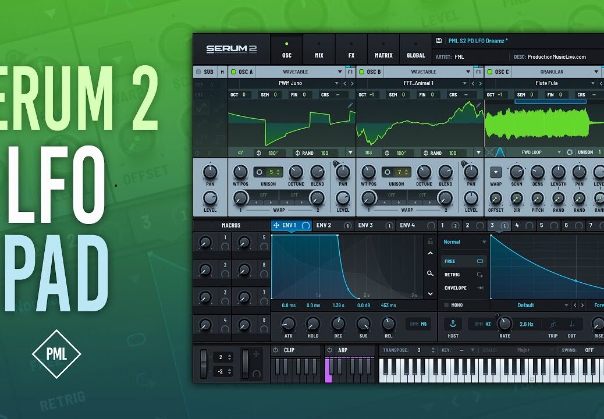Click the envelope zoom magnifier icon
The image size is (604, 419).
point(430,273)
